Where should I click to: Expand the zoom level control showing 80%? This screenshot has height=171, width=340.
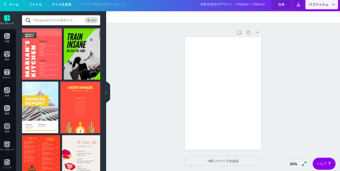tap(298, 164)
